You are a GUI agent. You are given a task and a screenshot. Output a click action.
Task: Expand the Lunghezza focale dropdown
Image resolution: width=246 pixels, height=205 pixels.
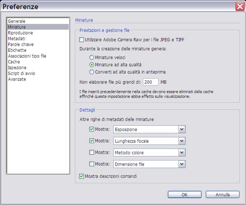(182, 141)
